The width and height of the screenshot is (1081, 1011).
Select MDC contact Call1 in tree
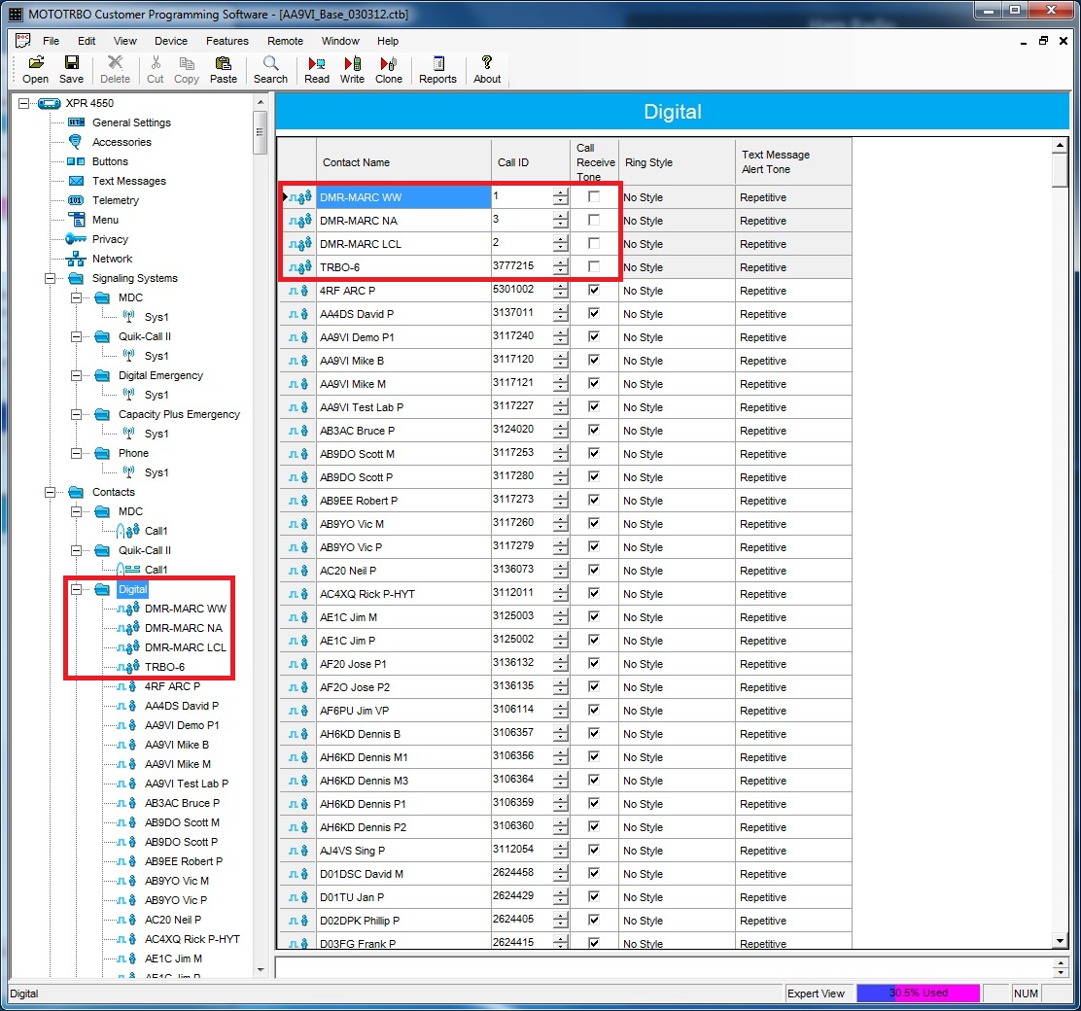156,531
